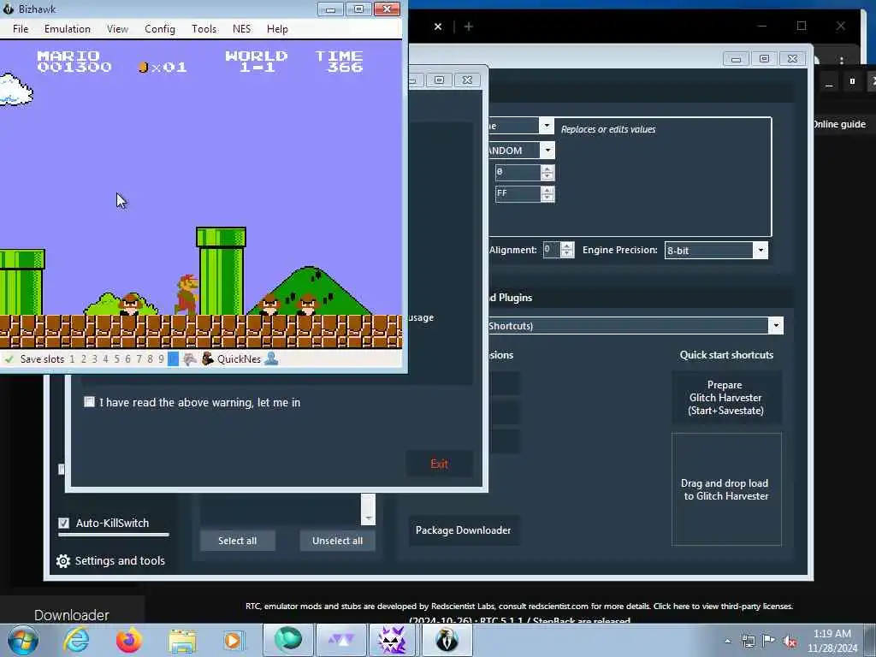Click the green checkmark status icon
The height and width of the screenshot is (657, 876).
coord(9,359)
